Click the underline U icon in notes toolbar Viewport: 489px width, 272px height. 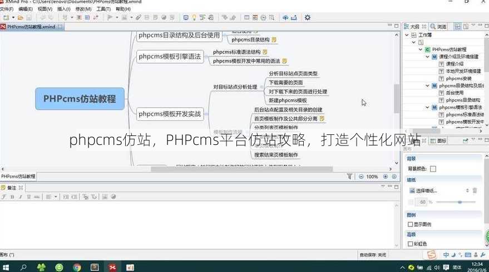coord(29,197)
